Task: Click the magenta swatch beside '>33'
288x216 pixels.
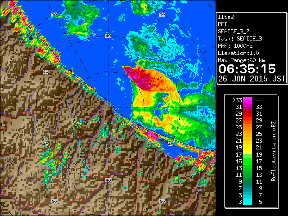Action: (247, 100)
